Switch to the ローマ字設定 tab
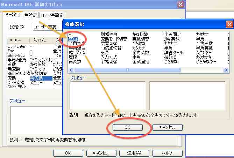The image size is (234, 158). tap(52, 15)
